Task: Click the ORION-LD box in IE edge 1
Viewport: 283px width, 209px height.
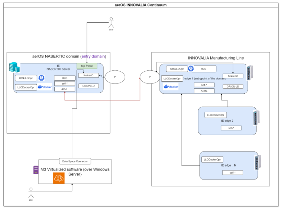Action: [x=233, y=87]
